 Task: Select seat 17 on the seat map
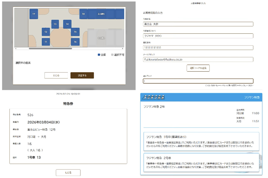pos(33,14)
